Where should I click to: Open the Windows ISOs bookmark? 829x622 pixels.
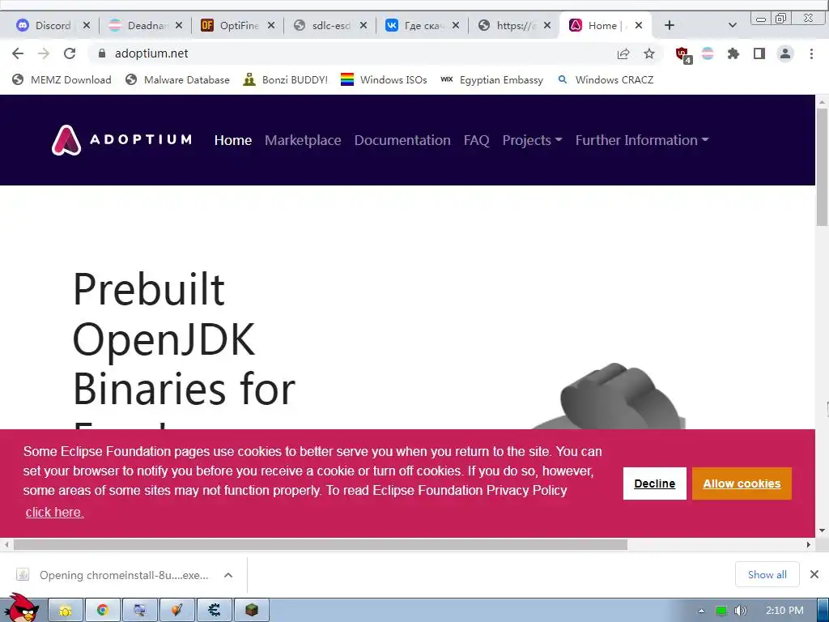pyautogui.click(x=384, y=80)
